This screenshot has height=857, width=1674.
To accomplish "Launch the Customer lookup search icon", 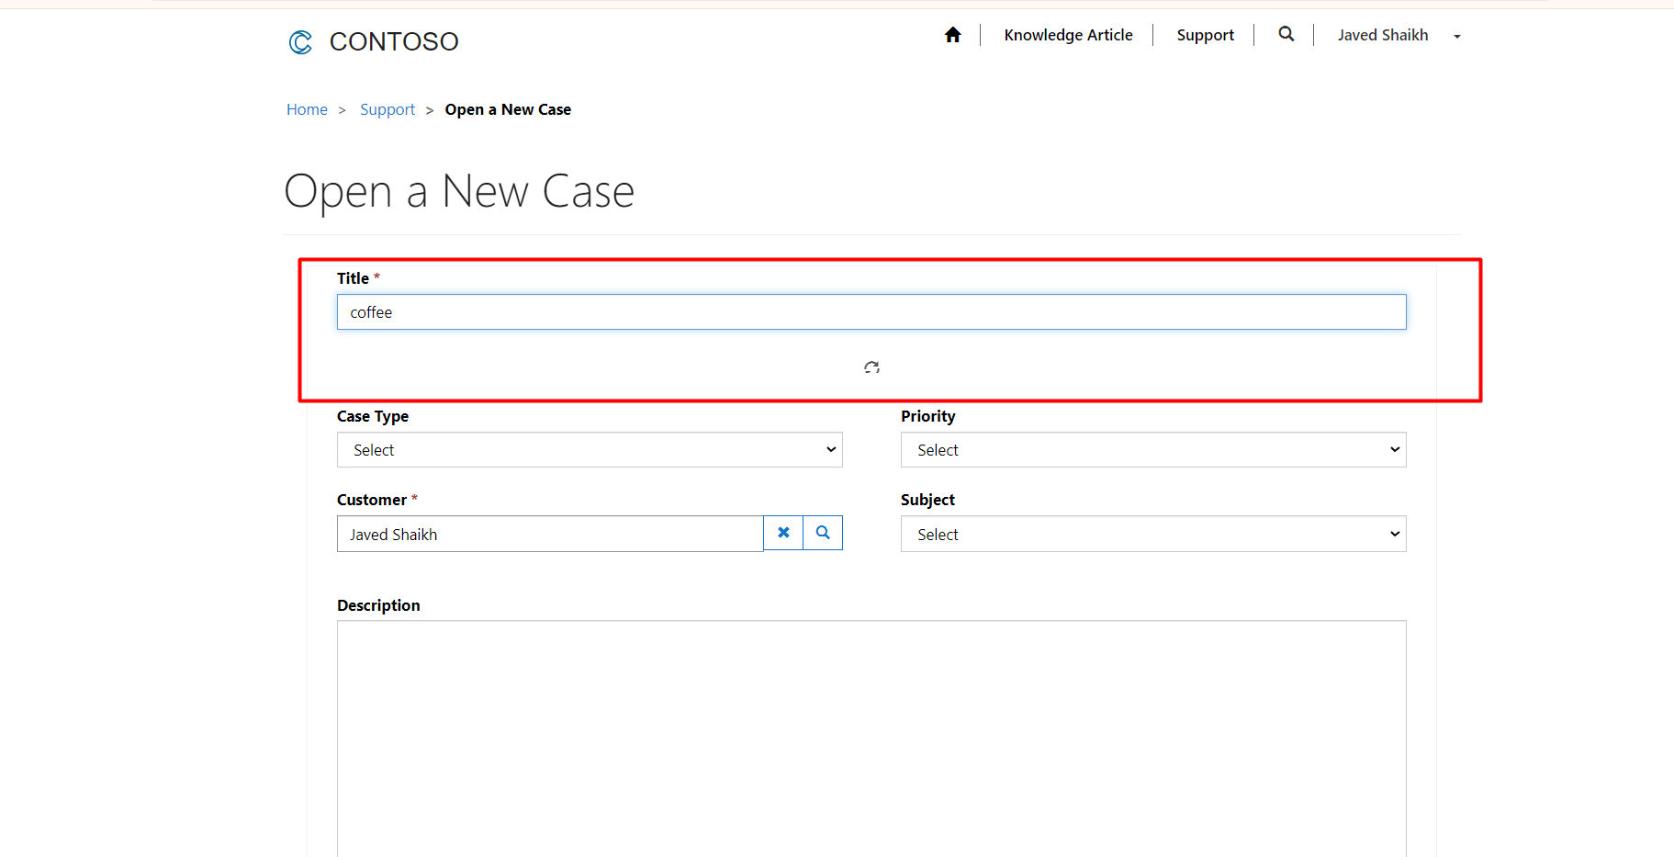I will [823, 533].
